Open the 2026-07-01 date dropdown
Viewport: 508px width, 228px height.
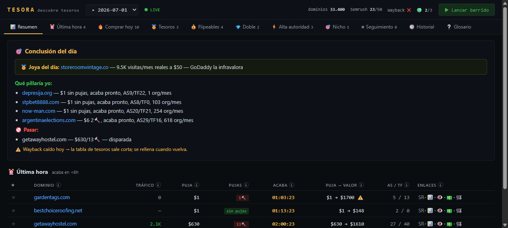point(112,10)
